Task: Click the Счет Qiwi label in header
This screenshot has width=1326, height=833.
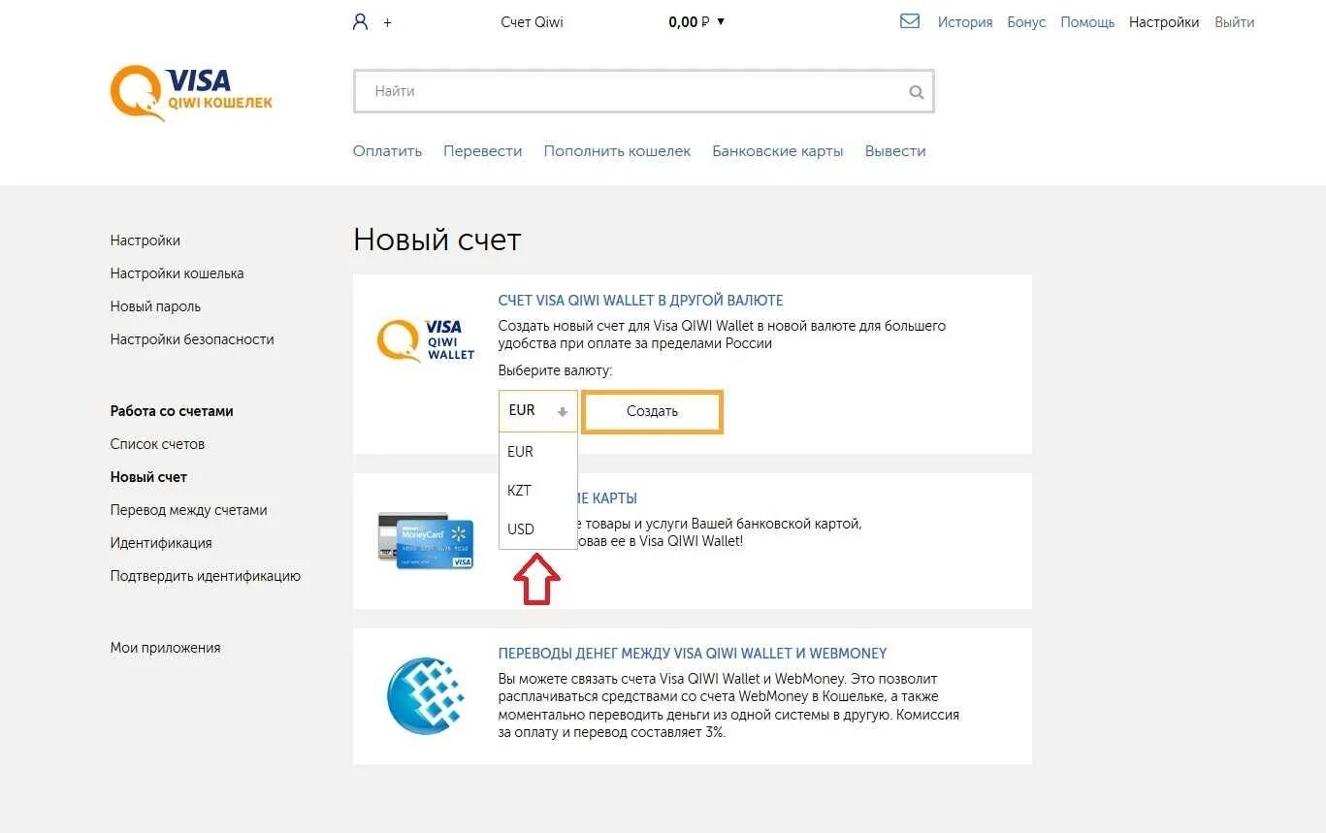Action: (x=532, y=22)
